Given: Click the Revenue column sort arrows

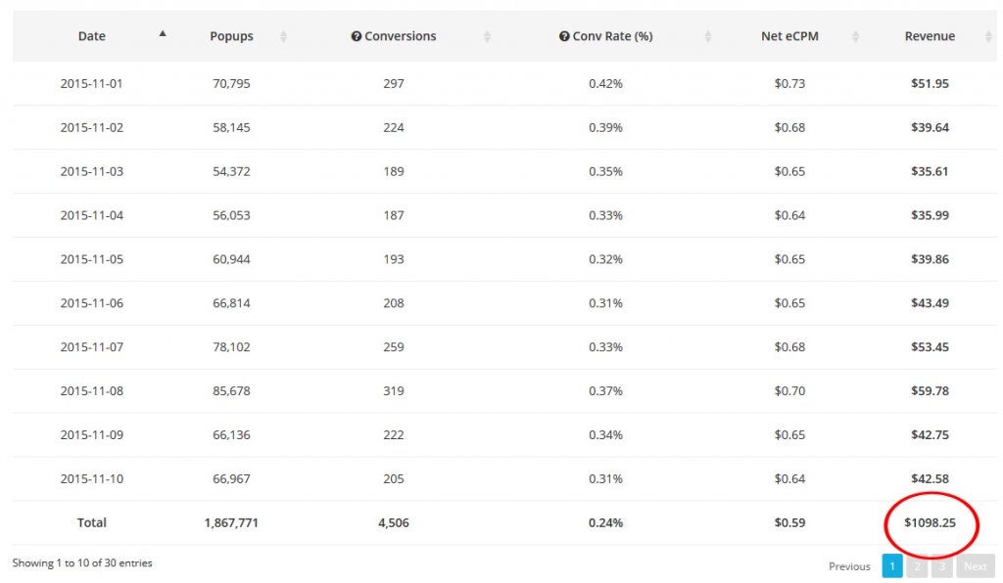Looking at the screenshot, I should click(x=988, y=36).
